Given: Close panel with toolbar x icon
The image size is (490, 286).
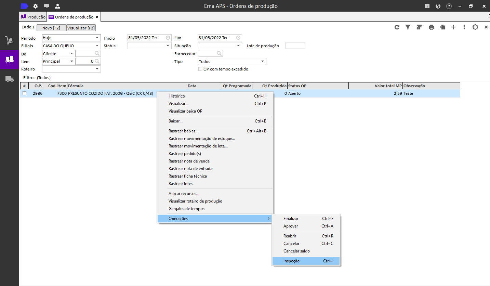Looking at the screenshot, I should (x=486, y=27).
